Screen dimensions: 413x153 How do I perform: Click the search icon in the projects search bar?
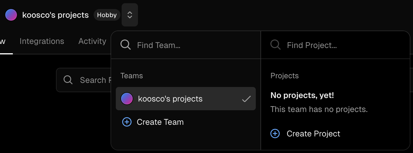pos(68,80)
